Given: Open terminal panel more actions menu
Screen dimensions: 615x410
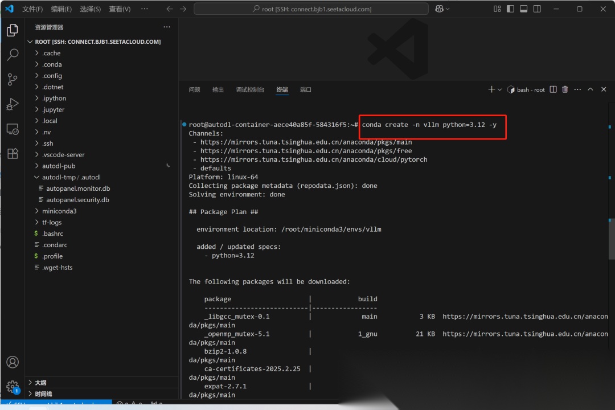Looking at the screenshot, I should click(577, 89).
